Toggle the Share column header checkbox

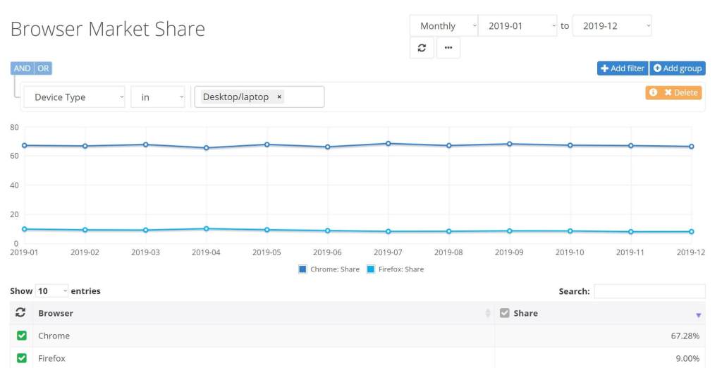pos(504,313)
